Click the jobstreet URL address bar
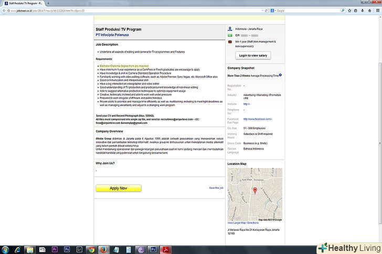Image resolution: width=382 pixels, height=254 pixels. (x=131, y=10)
